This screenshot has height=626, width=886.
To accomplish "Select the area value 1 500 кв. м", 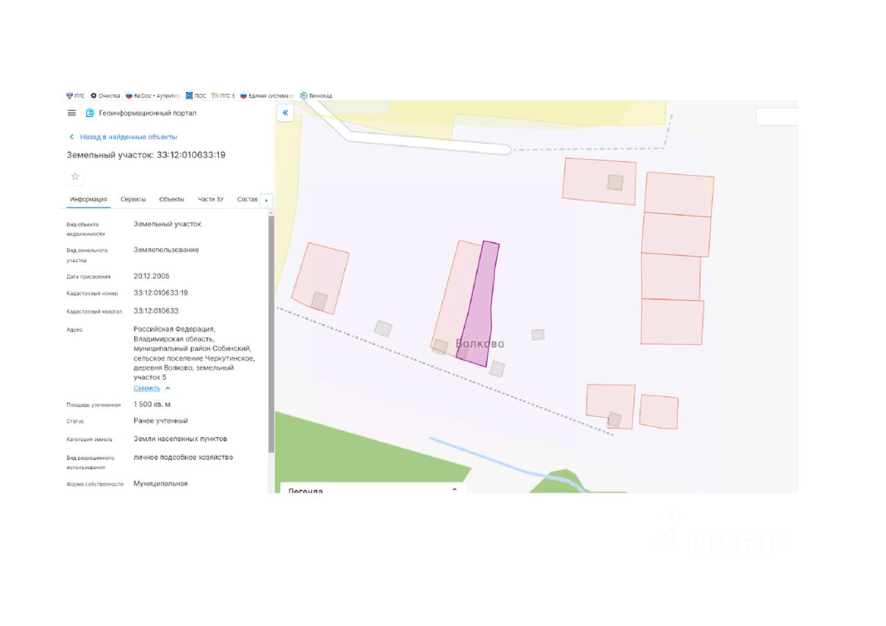I will coord(152,405).
